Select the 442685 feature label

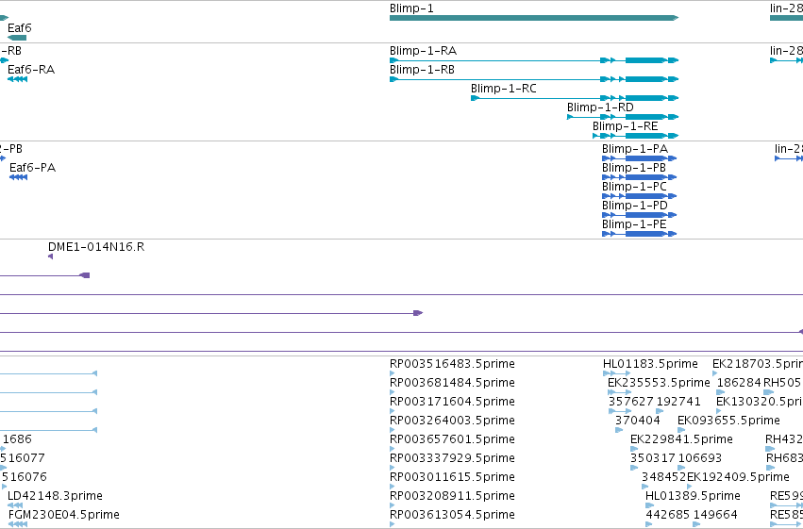coord(667,515)
